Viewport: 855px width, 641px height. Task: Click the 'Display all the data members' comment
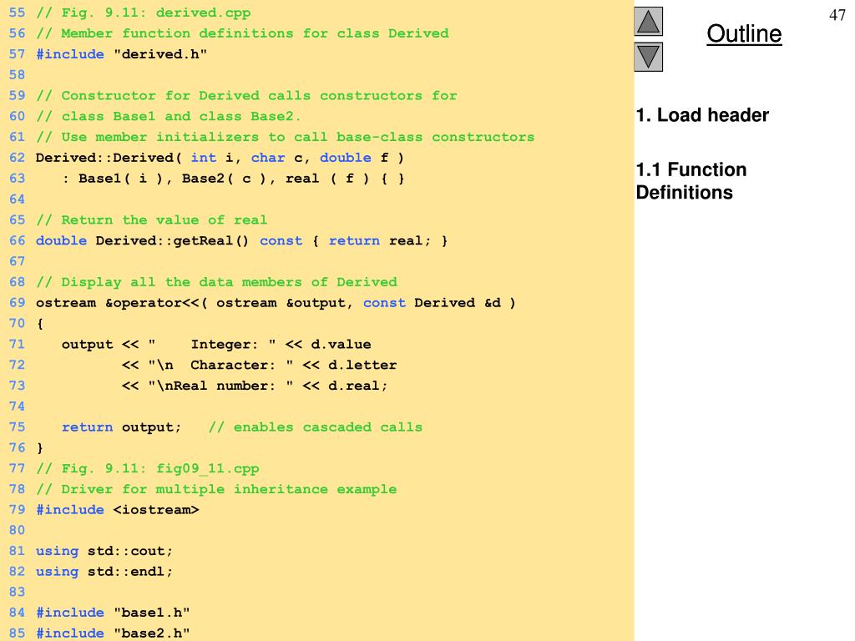click(x=216, y=282)
